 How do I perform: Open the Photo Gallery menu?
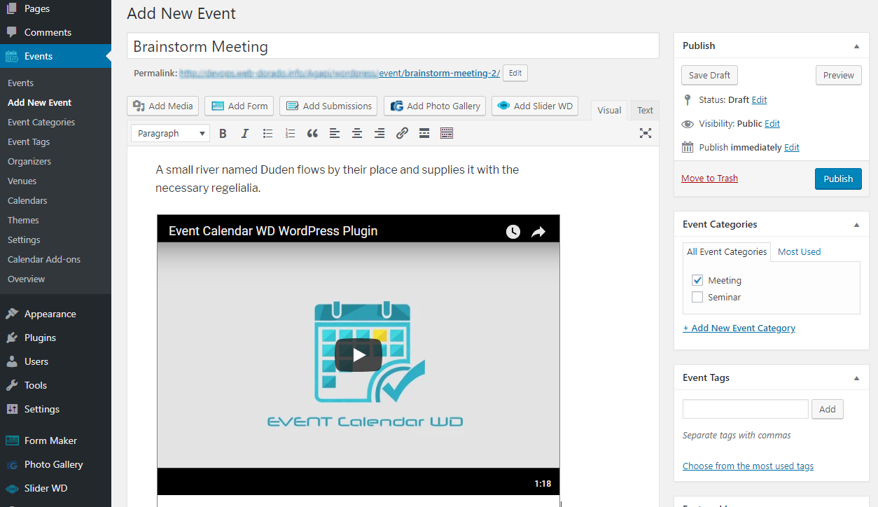coord(55,464)
